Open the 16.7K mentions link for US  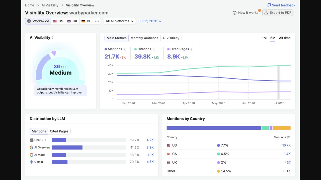[286, 145]
